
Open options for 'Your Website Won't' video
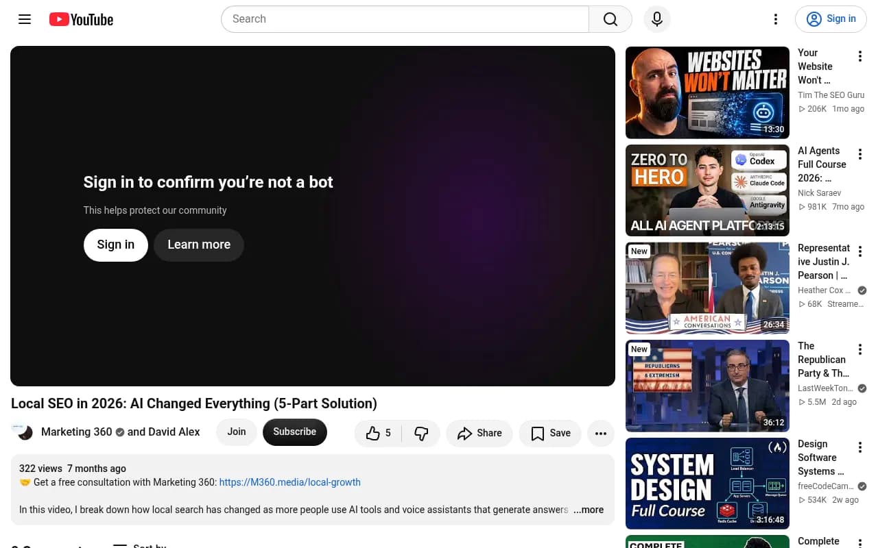click(860, 57)
